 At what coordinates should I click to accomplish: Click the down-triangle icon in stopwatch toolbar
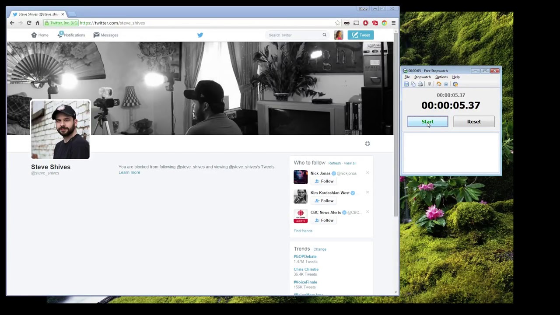(x=430, y=84)
